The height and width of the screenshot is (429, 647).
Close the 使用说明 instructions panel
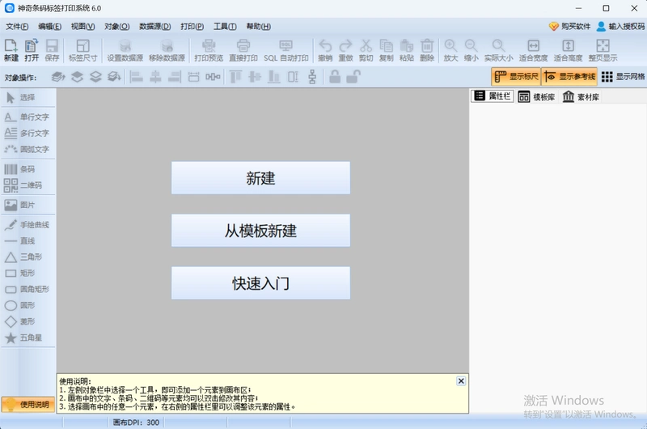pyautogui.click(x=461, y=381)
